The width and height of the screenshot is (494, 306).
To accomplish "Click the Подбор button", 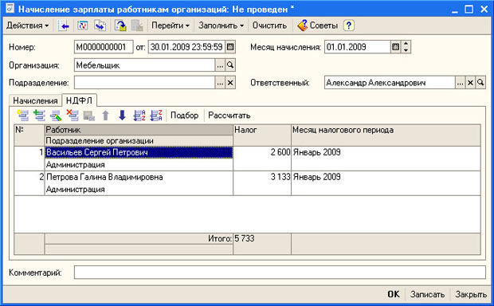I will coord(185,116).
